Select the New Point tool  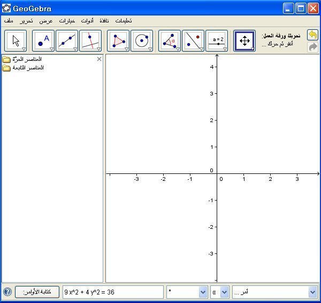(x=43, y=41)
